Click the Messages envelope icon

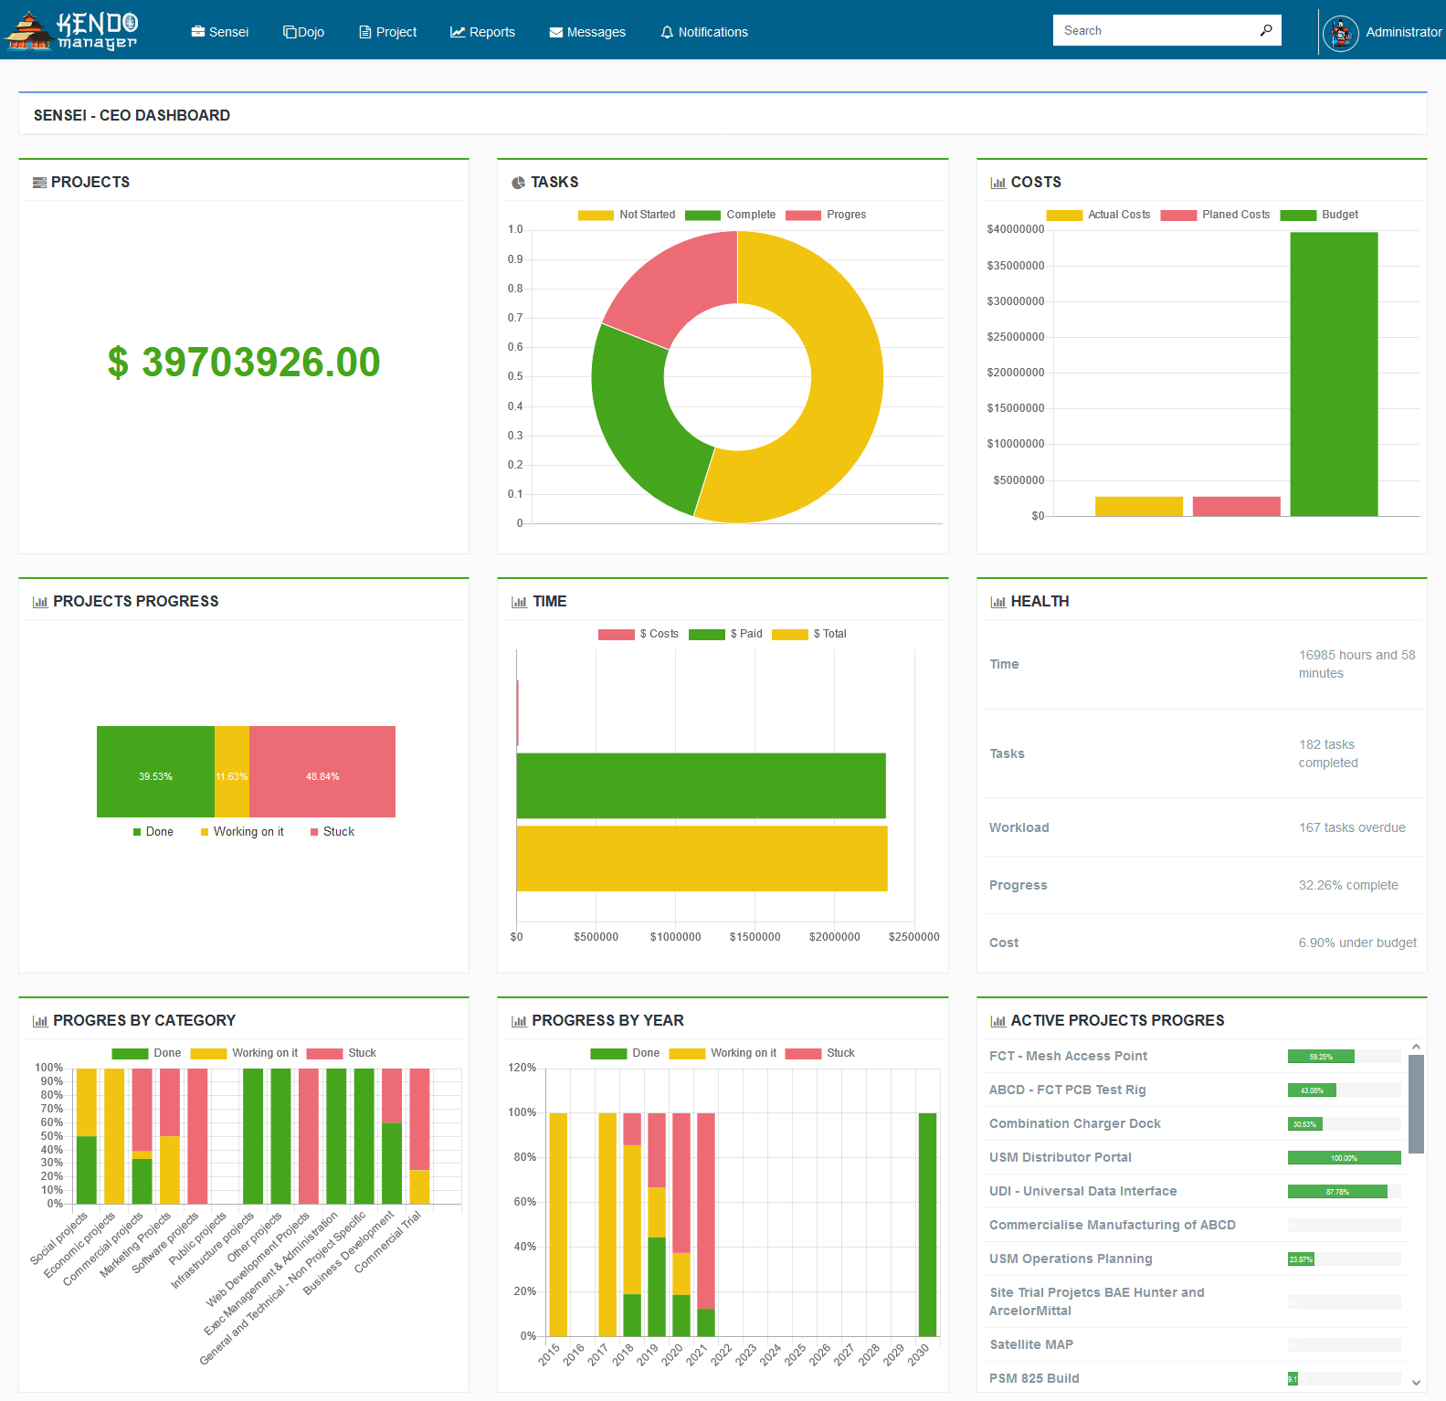click(555, 32)
